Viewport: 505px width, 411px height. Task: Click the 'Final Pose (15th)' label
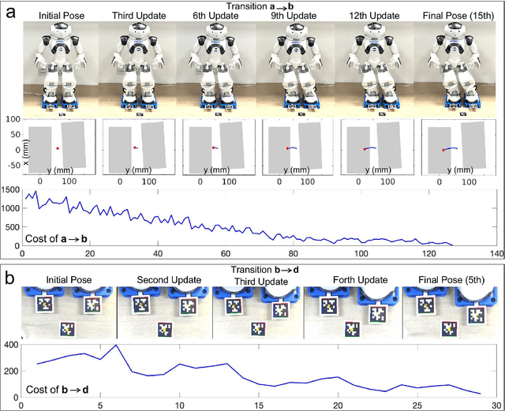[x=458, y=16]
